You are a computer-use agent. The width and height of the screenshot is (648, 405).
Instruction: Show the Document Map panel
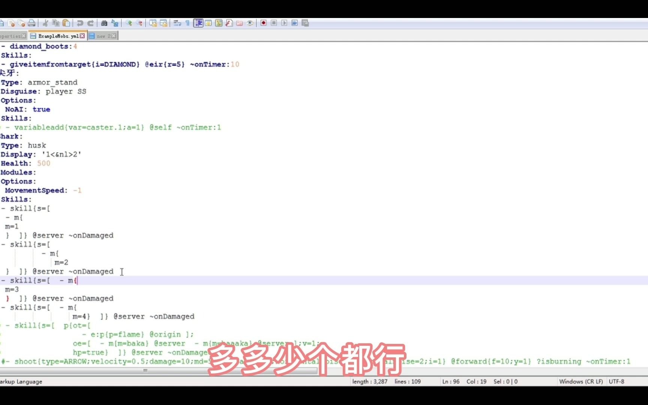219,23
